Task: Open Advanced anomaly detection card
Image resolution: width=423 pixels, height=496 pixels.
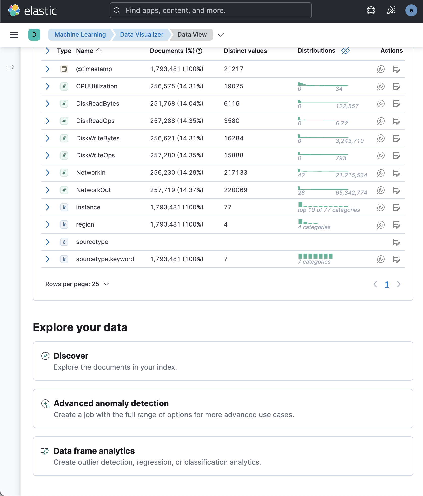Action: 223,409
